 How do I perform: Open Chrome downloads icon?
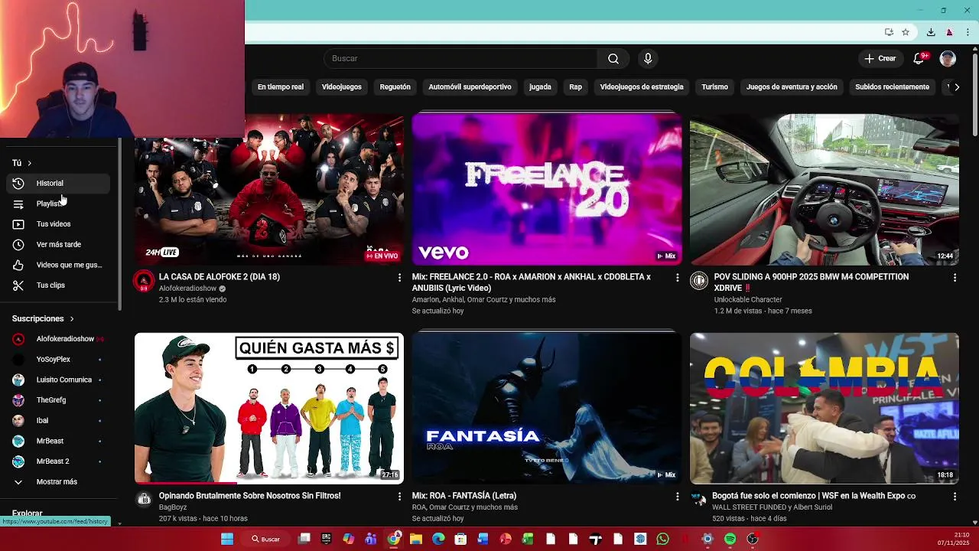[931, 32]
